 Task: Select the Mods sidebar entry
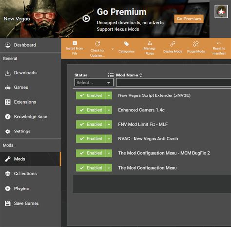31,159
